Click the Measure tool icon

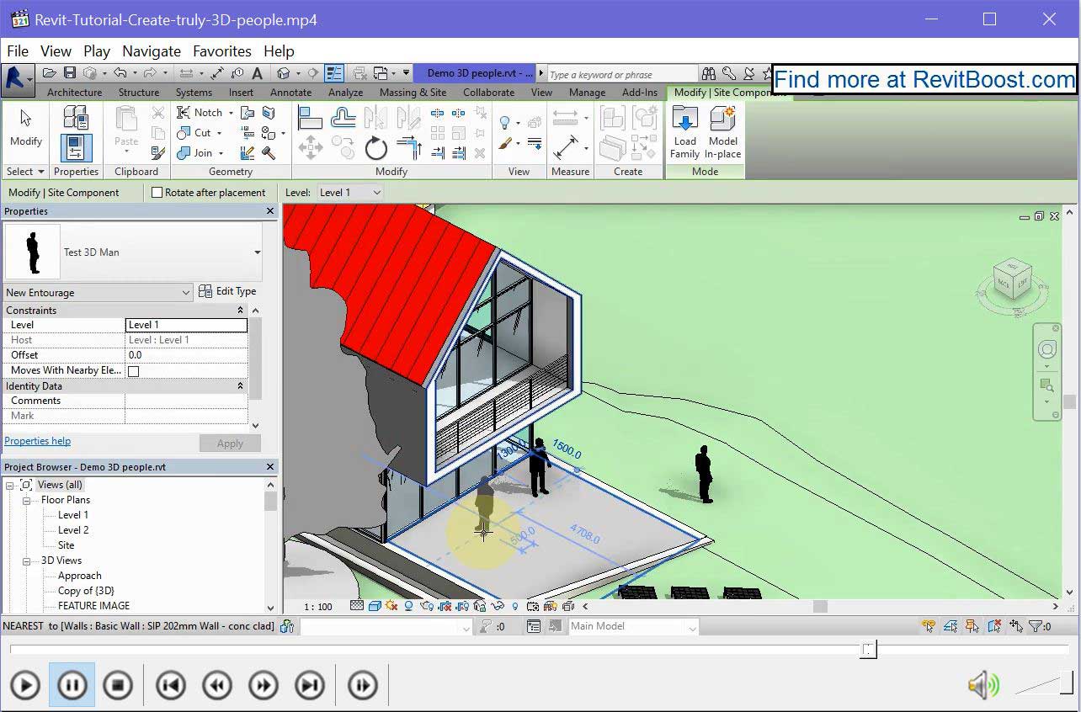[565, 148]
